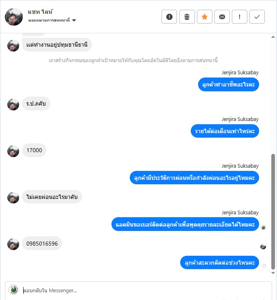Toggle the orange star follow-up icon
Screen dimensions: 277x300
coord(205,17)
